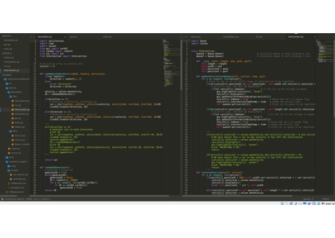This screenshot has width=335, height=238.
Task: Open Calculations.py in GROUP 2 open files list
Action: tap(12, 62)
